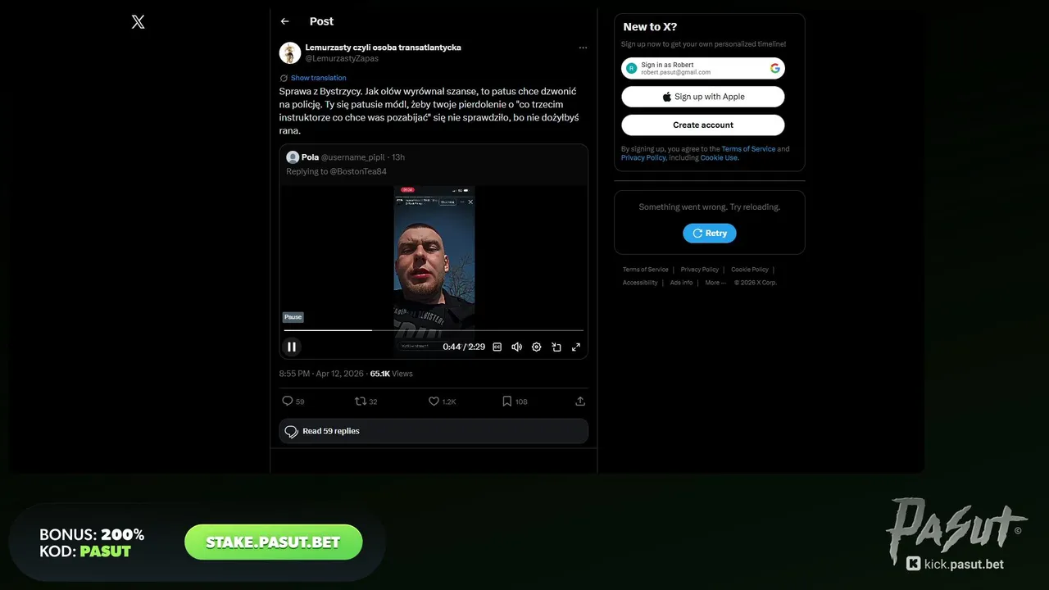
Task: Expand the More footer menu
Action: (715, 283)
